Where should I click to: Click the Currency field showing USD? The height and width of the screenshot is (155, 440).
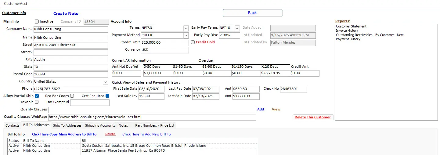[165, 50]
